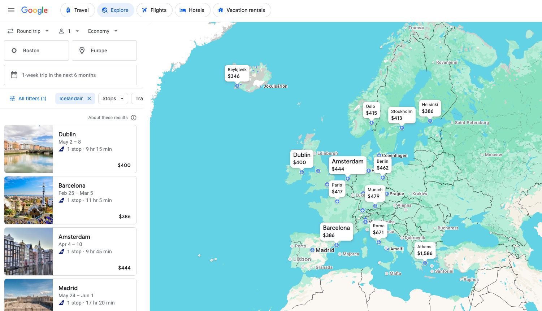
Task: Open the Vacation rentals house icon
Action: click(x=221, y=10)
